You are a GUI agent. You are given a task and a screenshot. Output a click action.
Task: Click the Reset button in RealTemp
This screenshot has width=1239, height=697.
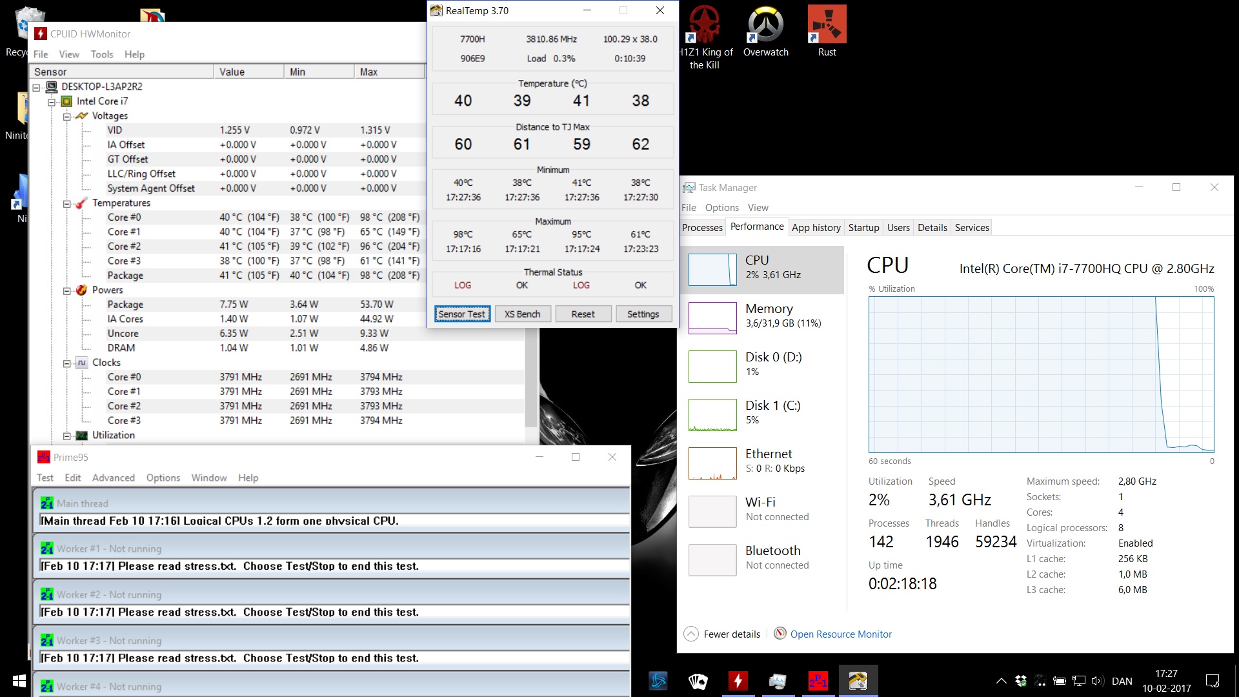pos(583,314)
